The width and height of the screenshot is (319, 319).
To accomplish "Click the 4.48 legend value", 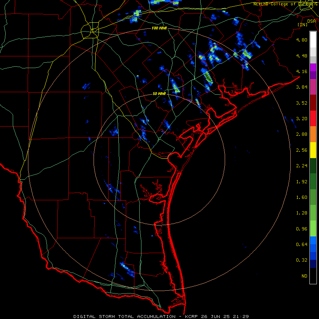I will click(302, 56).
